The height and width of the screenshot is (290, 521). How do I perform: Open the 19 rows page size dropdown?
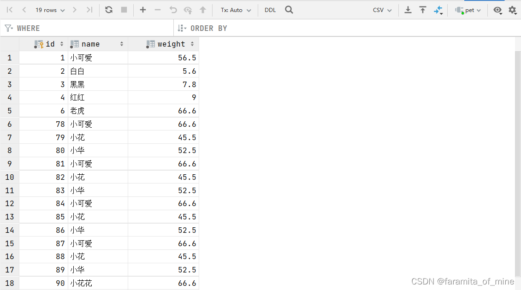[x=50, y=10]
